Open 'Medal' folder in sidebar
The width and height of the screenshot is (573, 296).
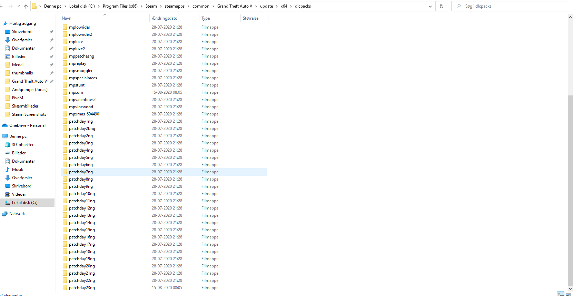tap(18, 65)
